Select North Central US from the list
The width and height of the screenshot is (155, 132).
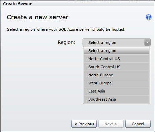pyautogui.click(x=117, y=59)
